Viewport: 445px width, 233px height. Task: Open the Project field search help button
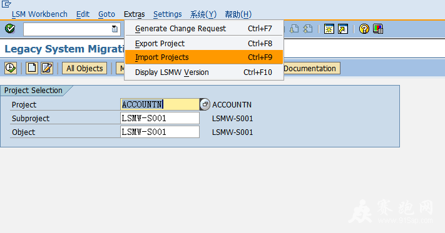[x=205, y=104]
